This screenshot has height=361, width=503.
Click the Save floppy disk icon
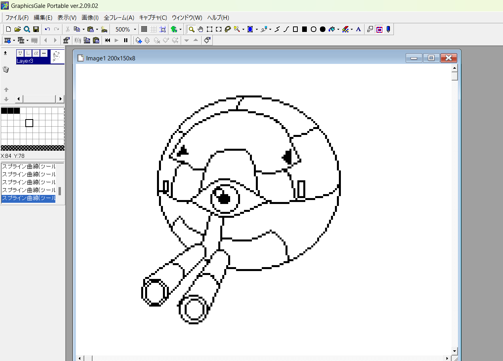pos(36,29)
